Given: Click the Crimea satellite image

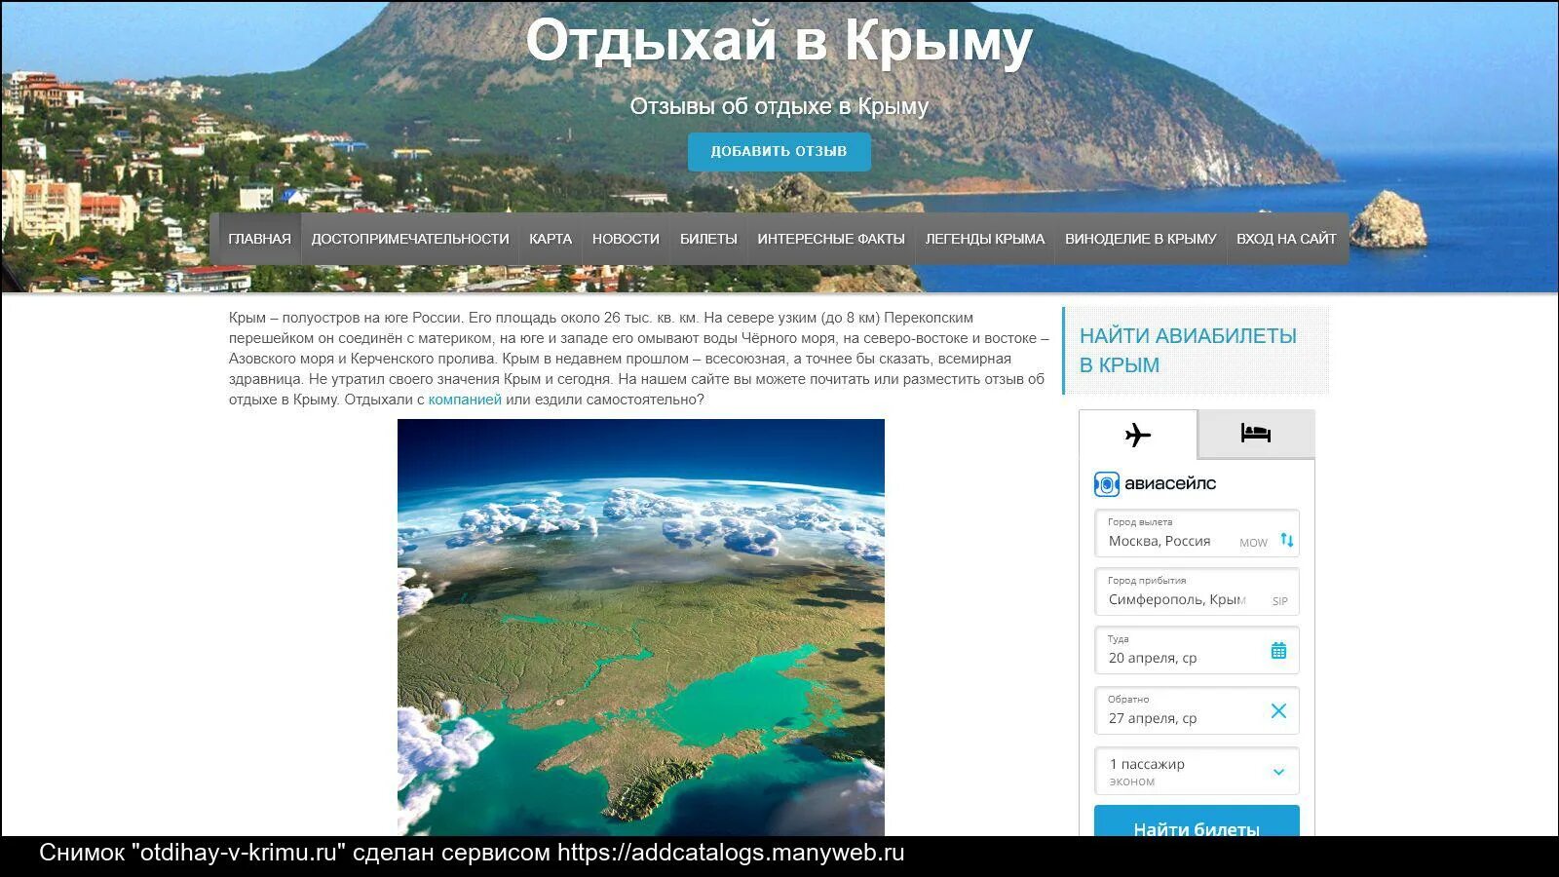Looking at the screenshot, I should pyautogui.click(x=641, y=628).
